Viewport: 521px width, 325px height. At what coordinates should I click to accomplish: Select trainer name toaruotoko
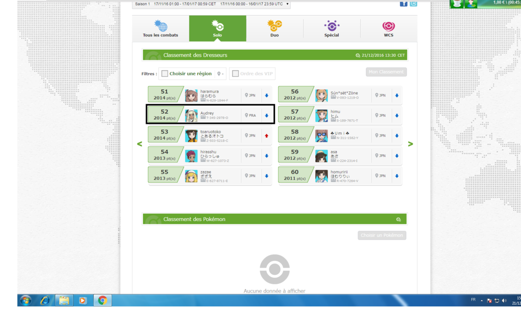click(210, 132)
